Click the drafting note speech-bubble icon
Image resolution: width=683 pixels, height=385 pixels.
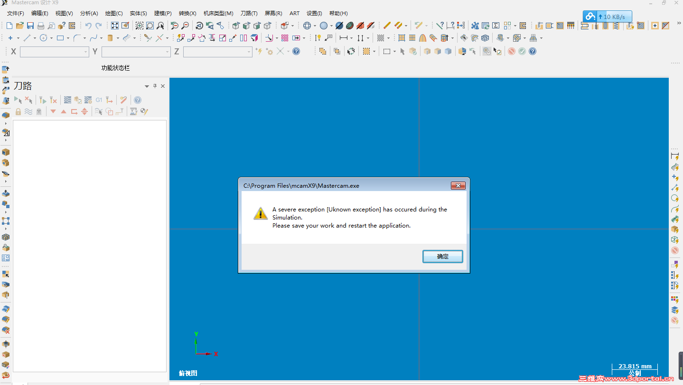(x=328, y=38)
